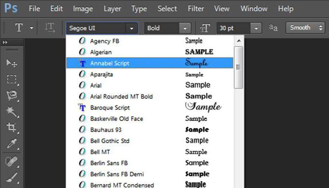Choose Arial font
The image size is (329, 188).
[150, 85]
